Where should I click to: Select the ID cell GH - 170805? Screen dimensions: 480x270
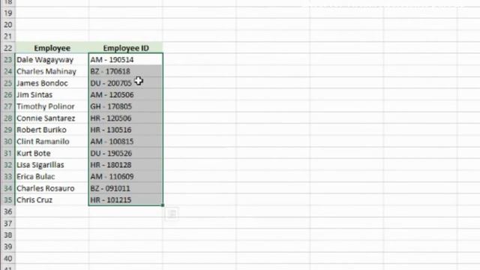point(126,106)
